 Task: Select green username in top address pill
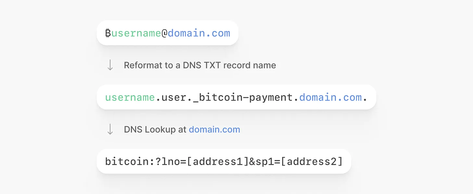136,33
